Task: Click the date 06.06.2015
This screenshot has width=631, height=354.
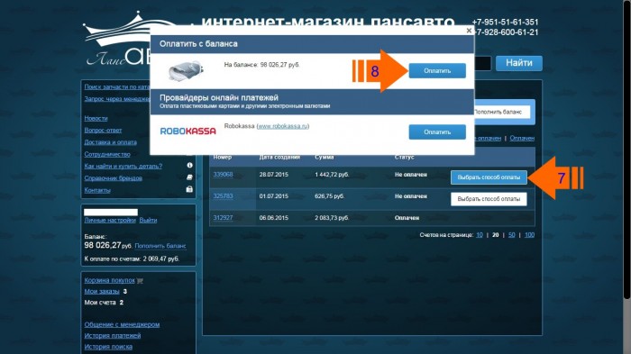Action: [x=274, y=218]
